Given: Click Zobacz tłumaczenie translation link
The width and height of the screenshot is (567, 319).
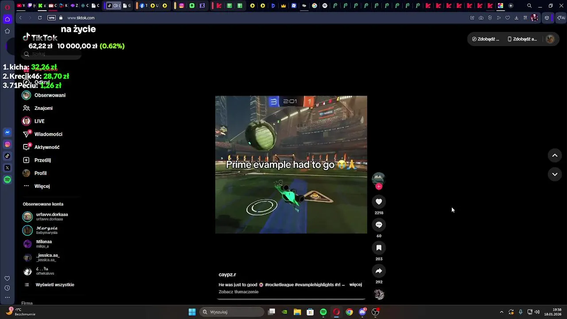Looking at the screenshot, I should point(238,292).
